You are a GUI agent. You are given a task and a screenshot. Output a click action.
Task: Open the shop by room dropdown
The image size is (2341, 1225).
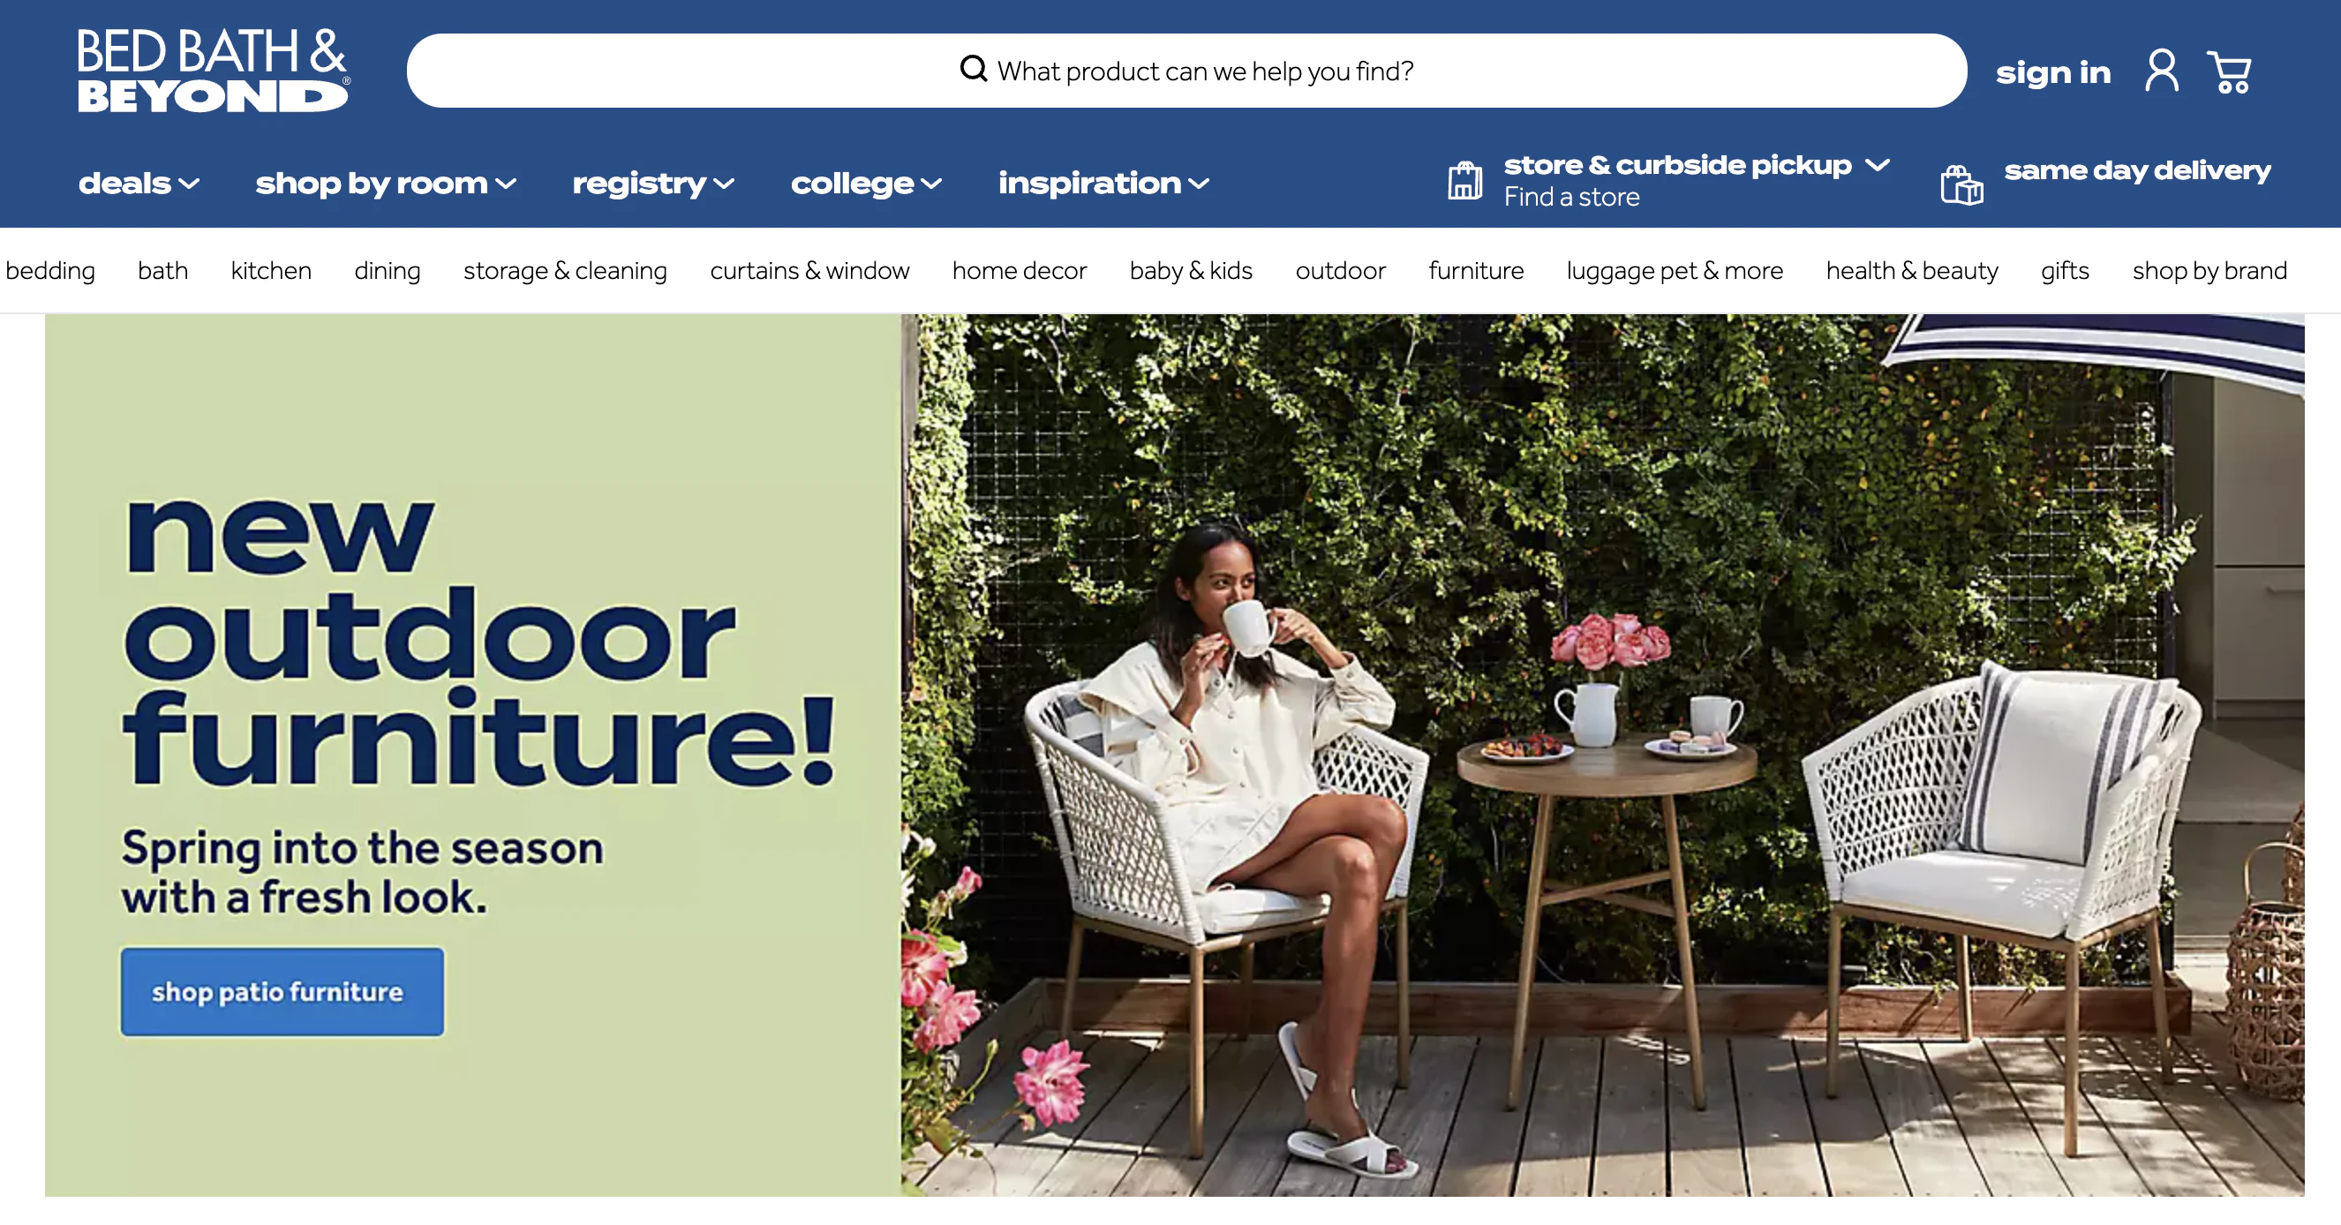387,184
